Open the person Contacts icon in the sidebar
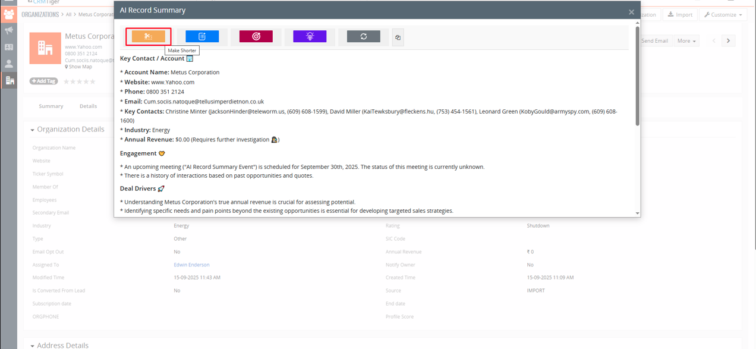This screenshot has width=756, height=349. point(9,64)
